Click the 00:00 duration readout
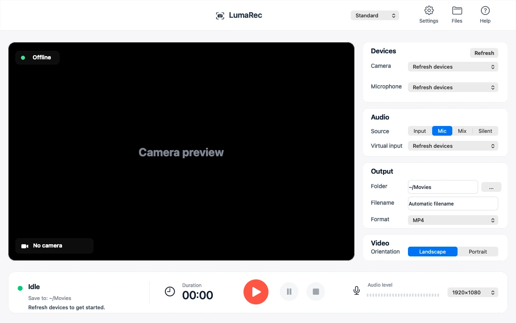The image size is (516, 323). coord(198,295)
